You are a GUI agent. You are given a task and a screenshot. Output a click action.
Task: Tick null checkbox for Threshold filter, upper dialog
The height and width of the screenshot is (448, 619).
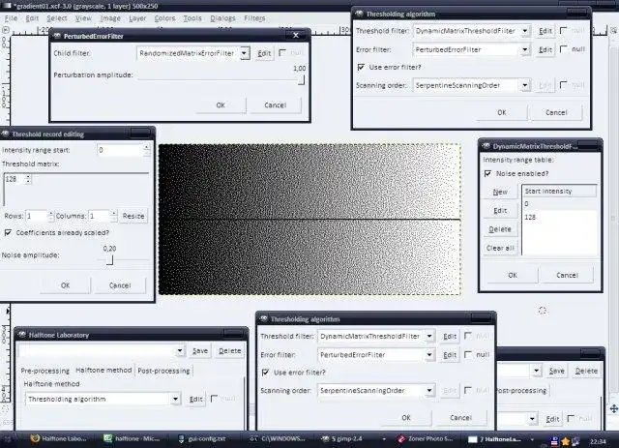[563, 30]
